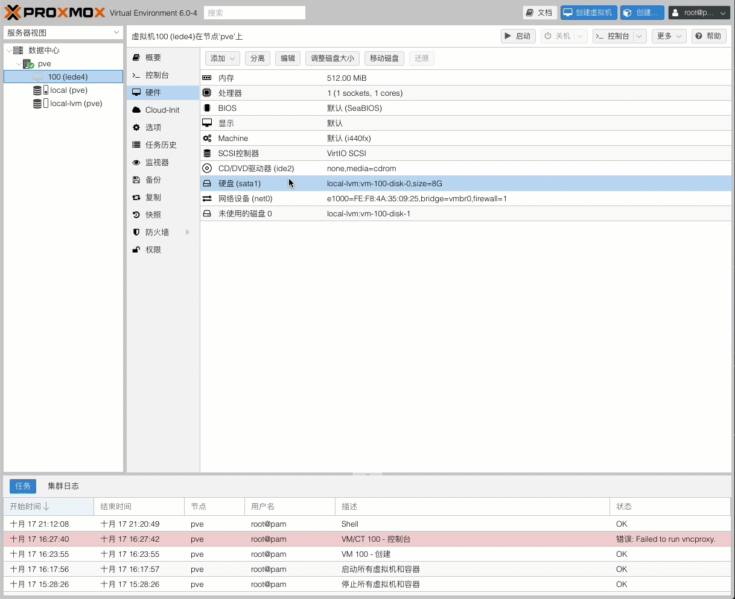This screenshot has width=735, height=599.
Task: Expand the 防火墙 firewall submenu arrow
Action: point(188,233)
